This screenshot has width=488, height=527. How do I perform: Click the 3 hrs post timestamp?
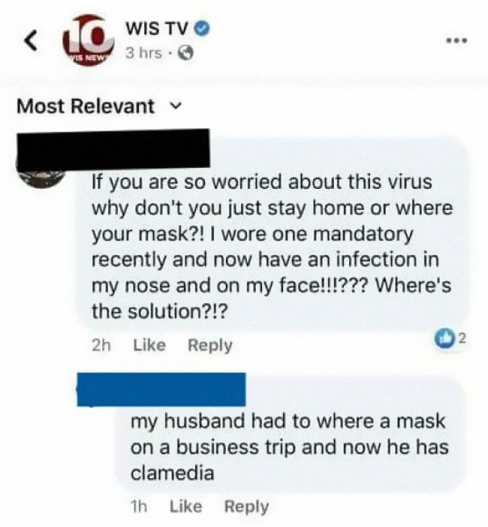(144, 53)
